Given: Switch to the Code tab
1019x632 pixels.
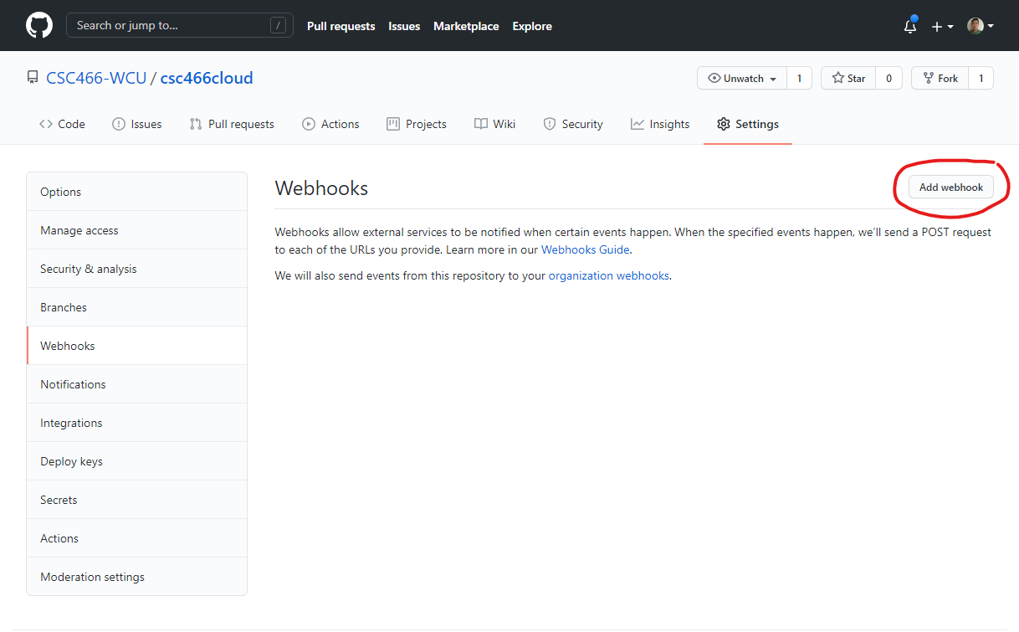Looking at the screenshot, I should (x=62, y=124).
